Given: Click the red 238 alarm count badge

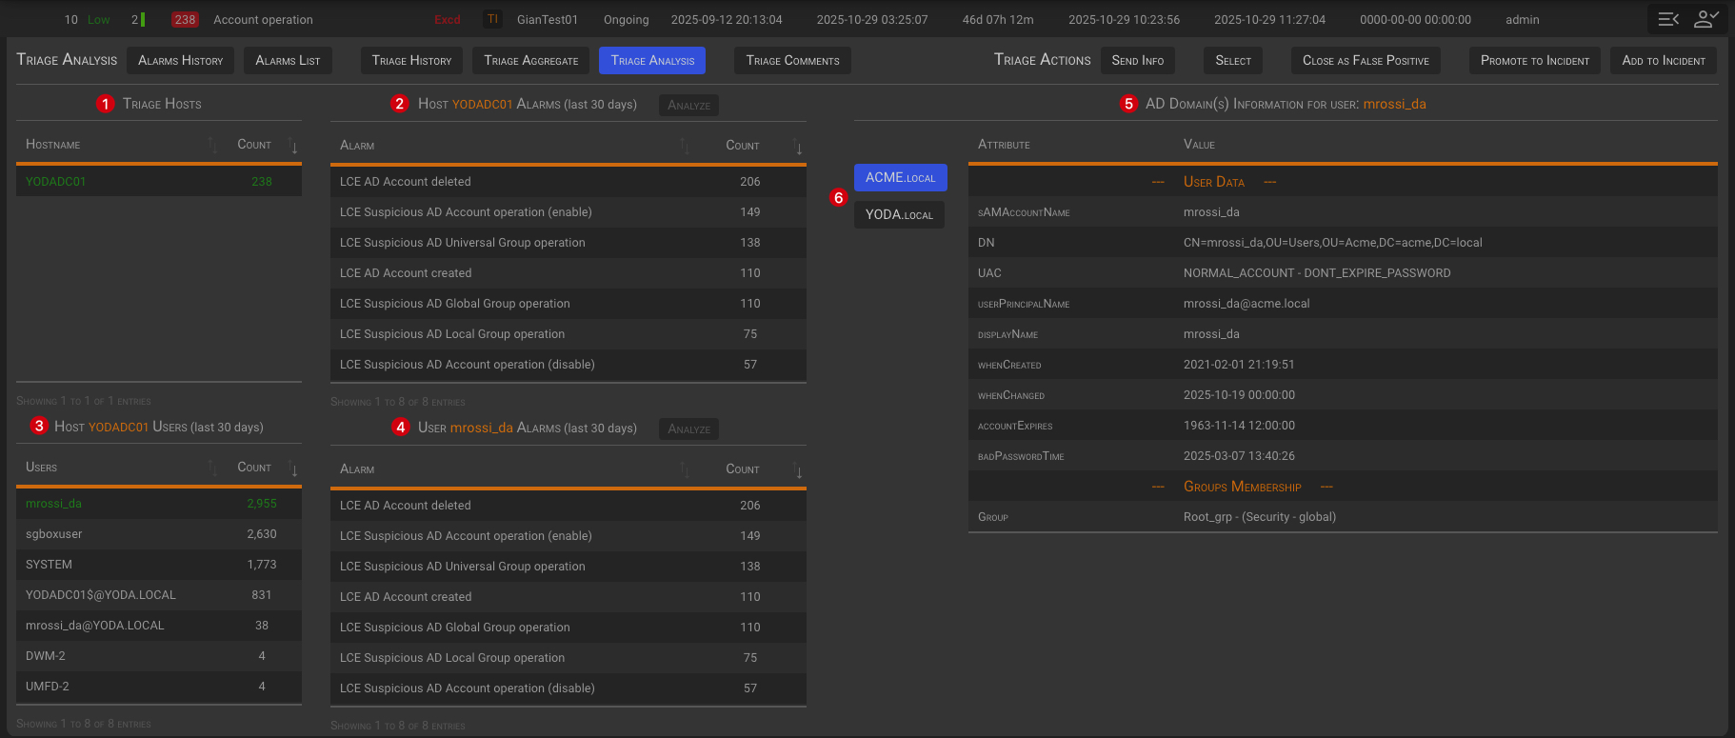Looking at the screenshot, I should [185, 19].
